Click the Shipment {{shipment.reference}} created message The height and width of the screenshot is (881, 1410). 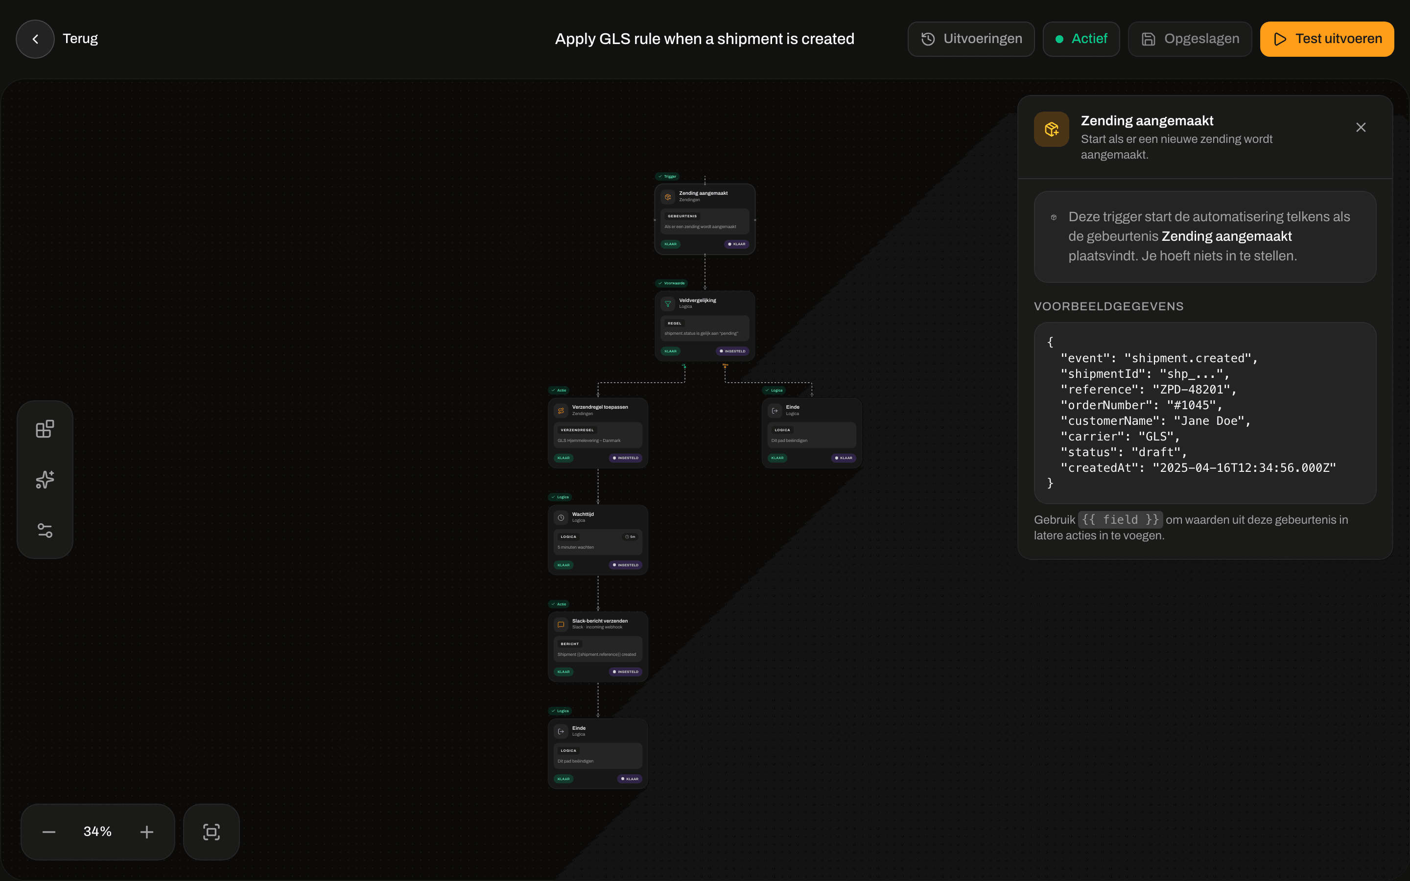[597, 654]
